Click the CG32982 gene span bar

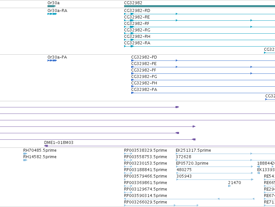199,6
